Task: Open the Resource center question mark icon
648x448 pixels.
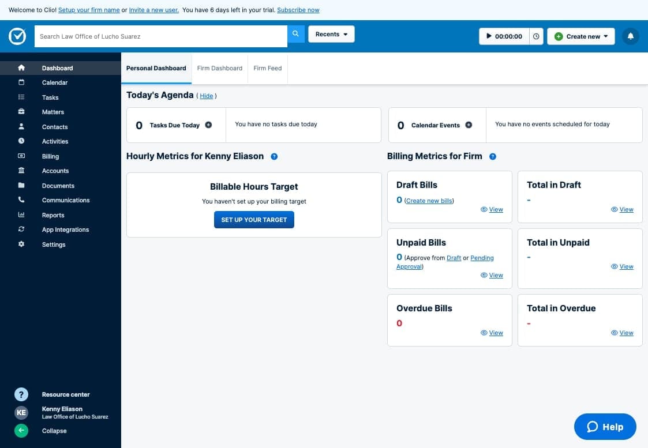Action: tap(21, 394)
